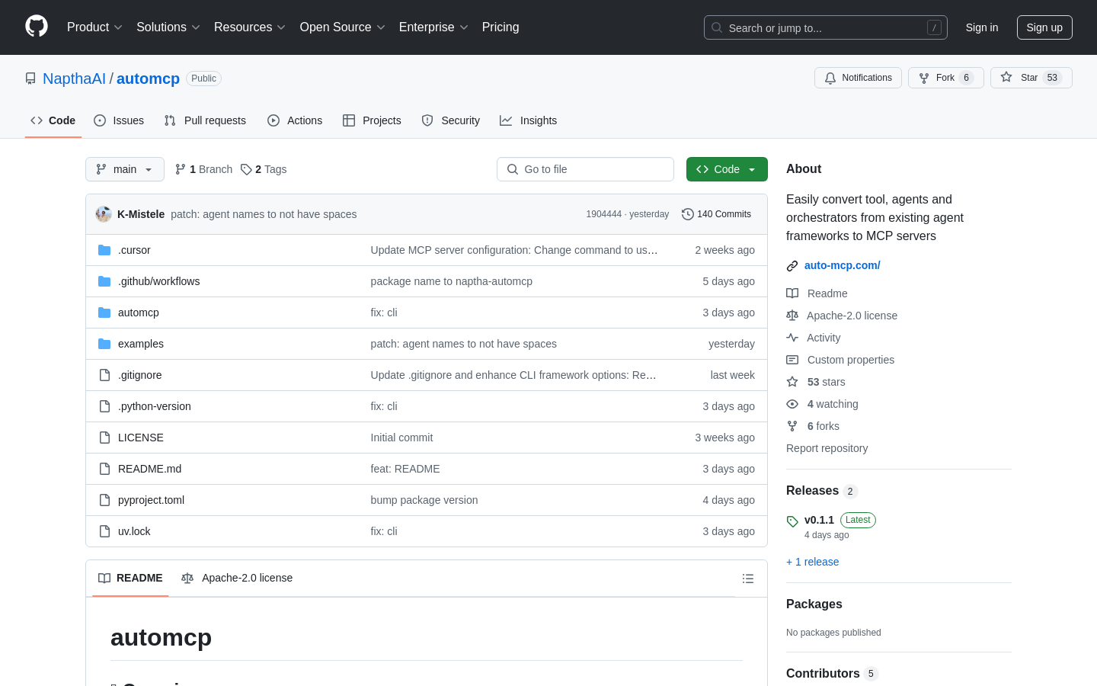Image resolution: width=1097 pixels, height=686 pixels.
Task: Open the .cursor folder icon
Action: click(x=104, y=250)
